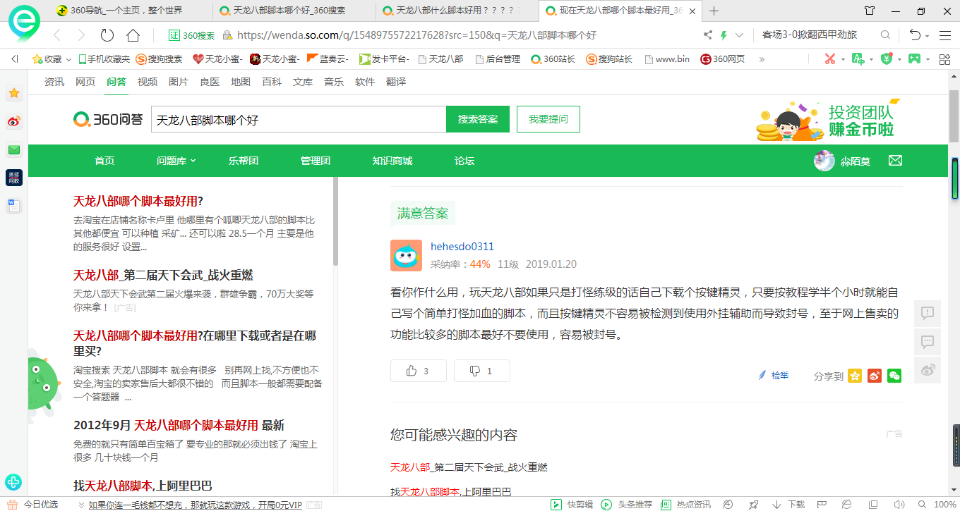Expand the 收藏 favorites dropdown
960x511 pixels.
tap(68, 60)
